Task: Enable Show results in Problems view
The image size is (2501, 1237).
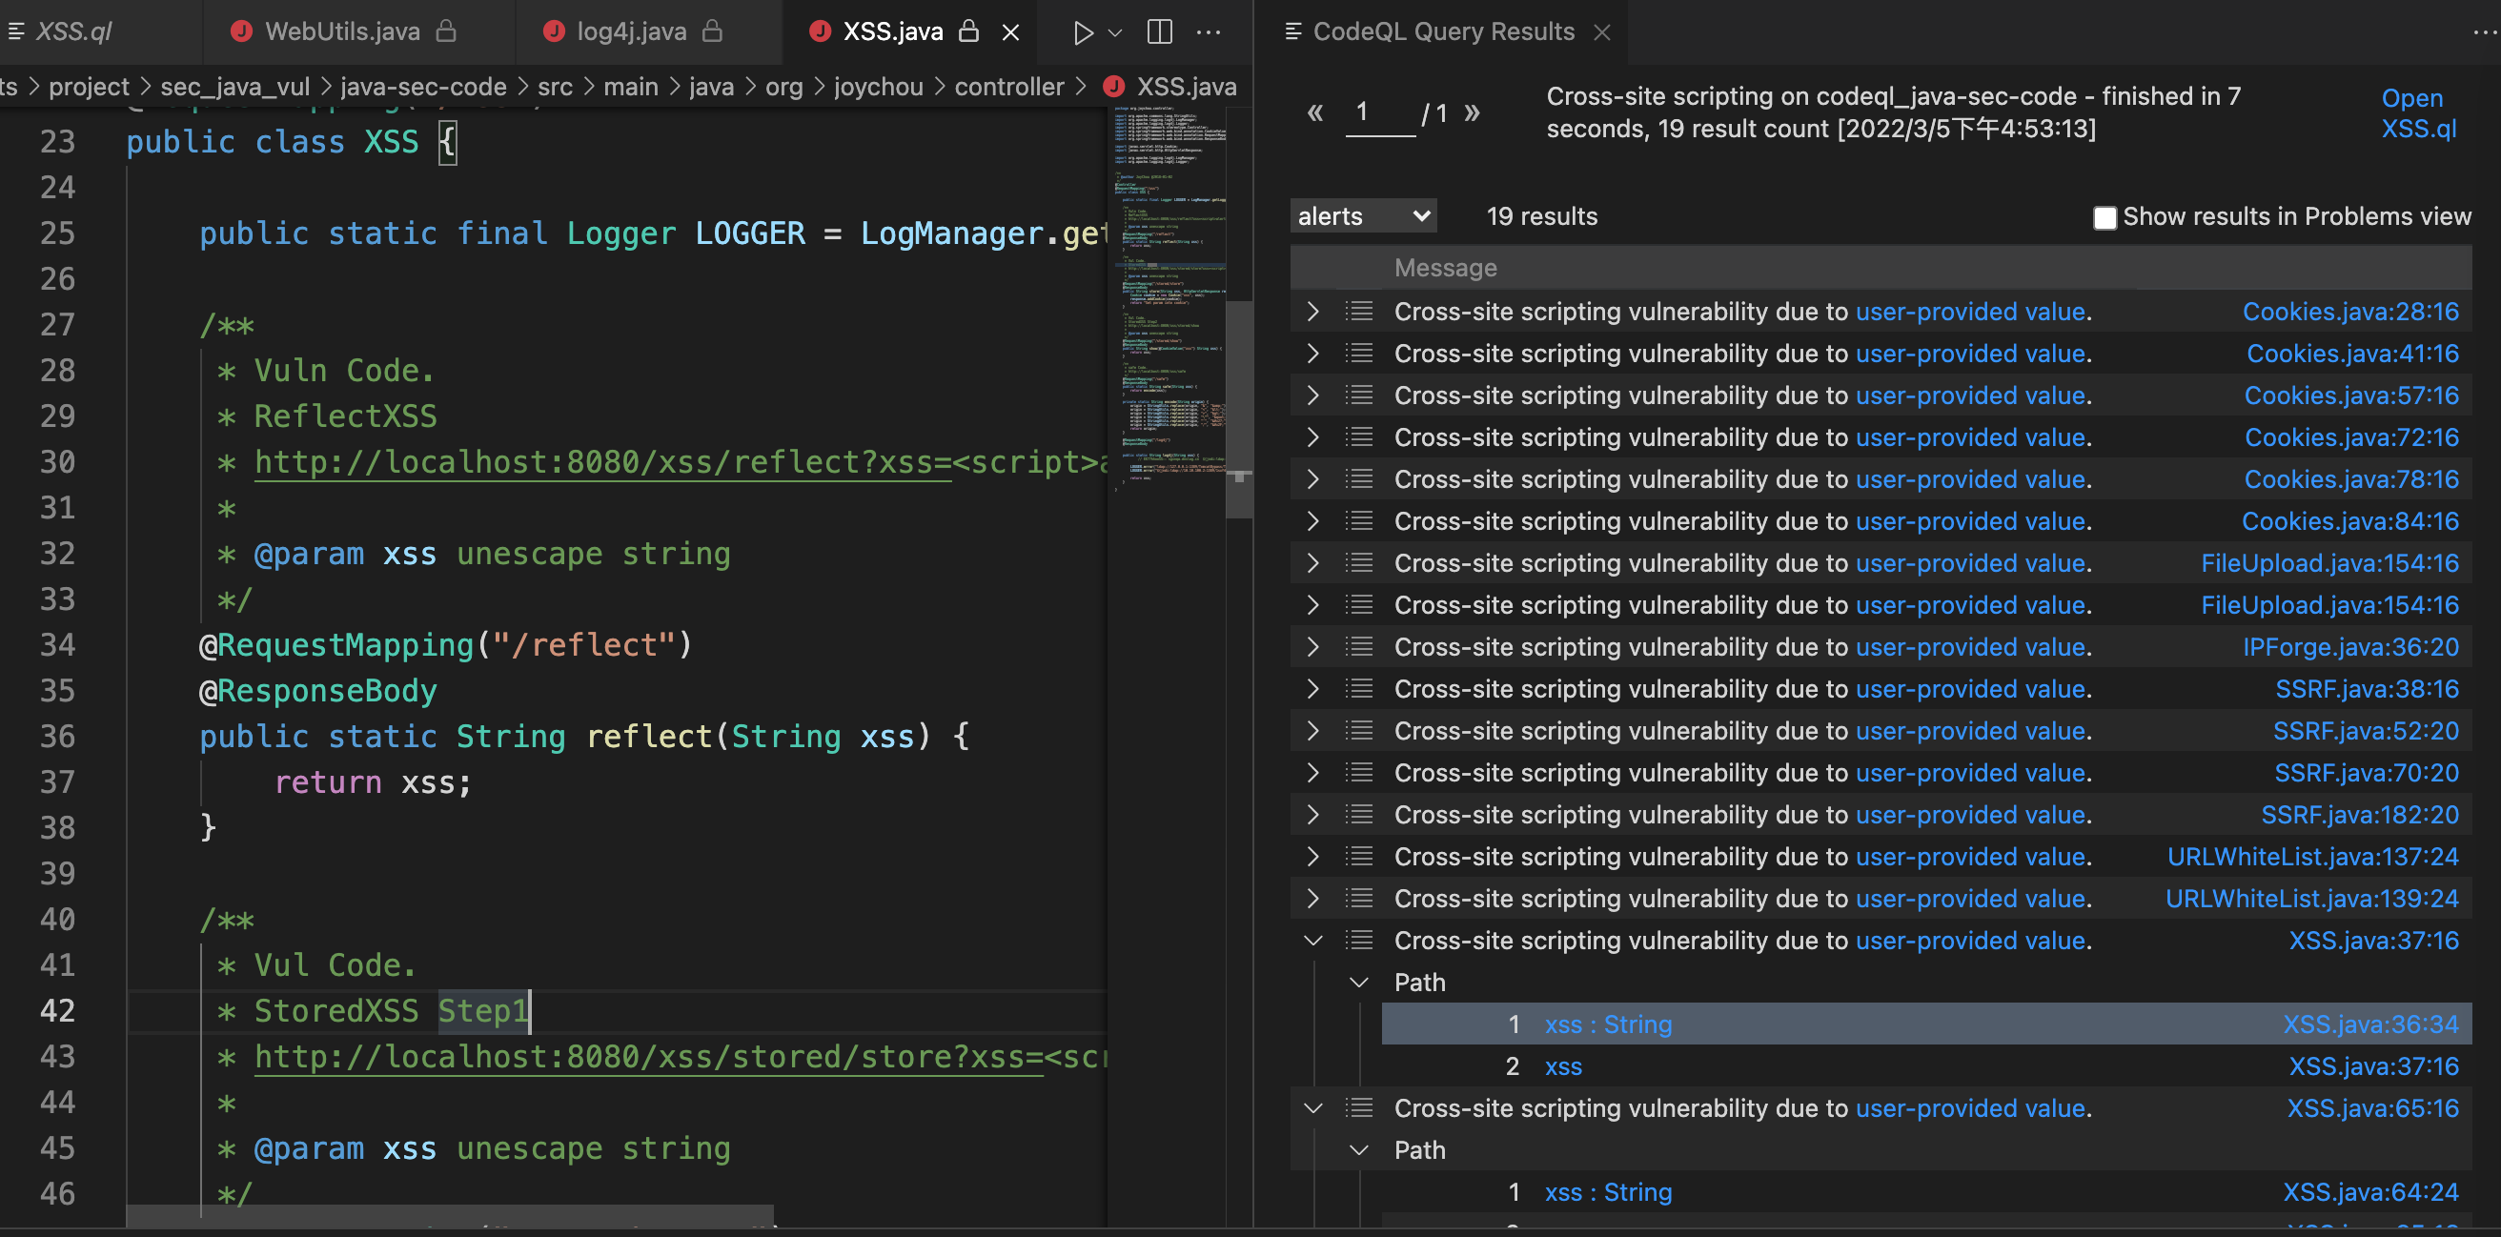Action: click(2104, 217)
